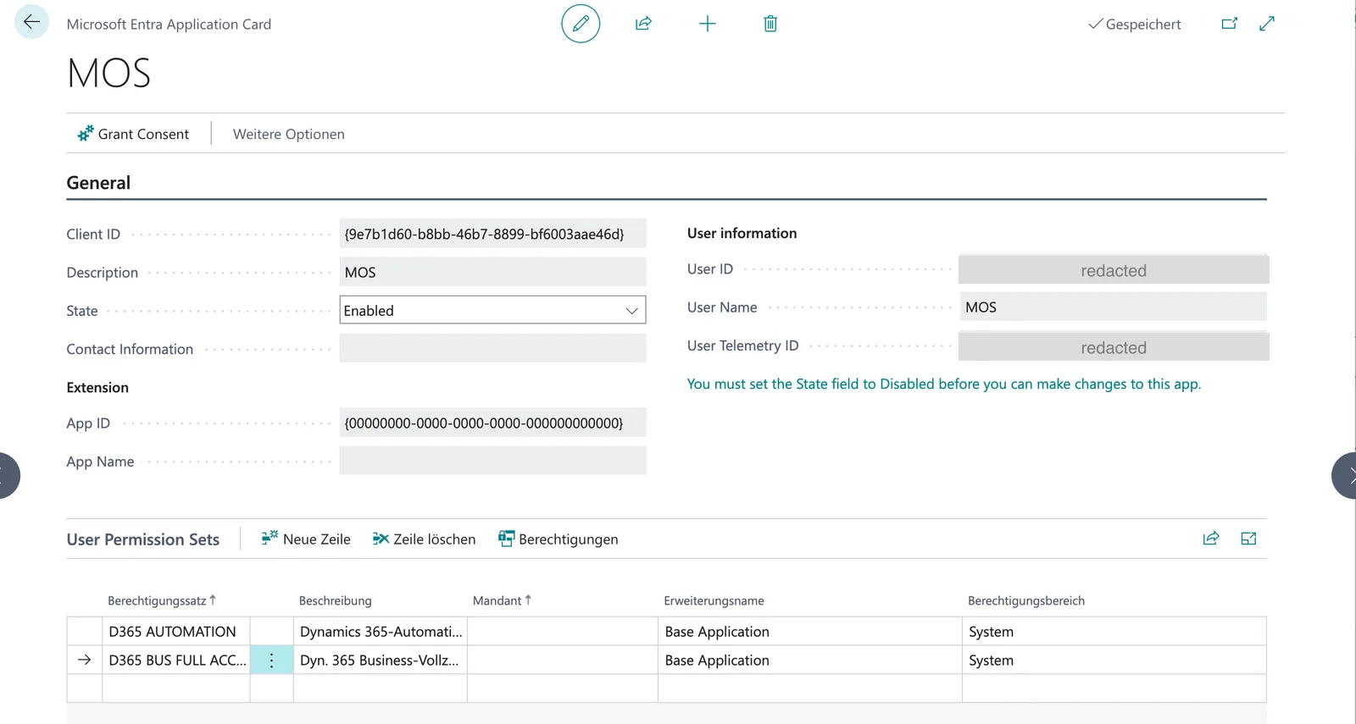The height and width of the screenshot is (724, 1356).
Task: Click the right next-record side arrow
Action: [x=1345, y=476]
